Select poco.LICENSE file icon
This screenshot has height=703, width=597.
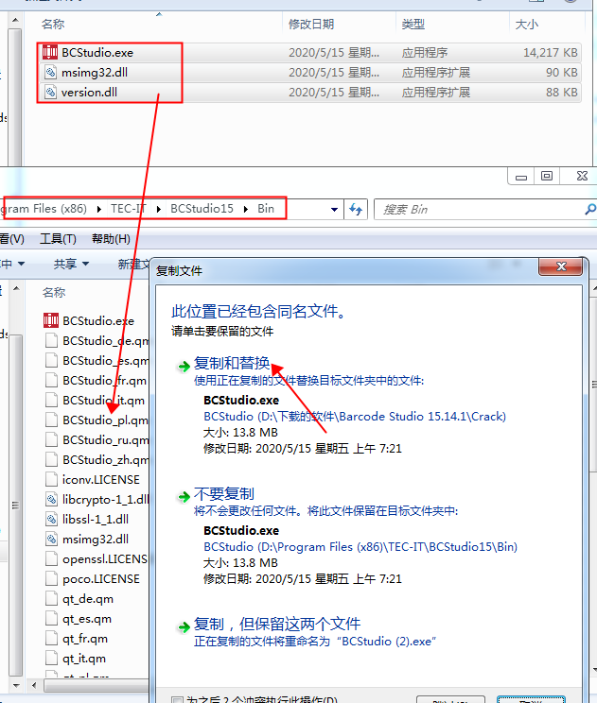point(52,579)
